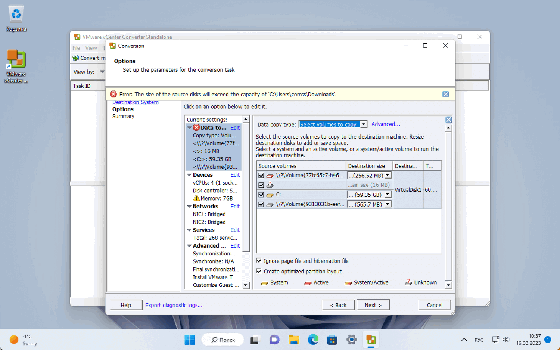Viewport: 560px width, 350px height.
Task: Show hidden system tray icons
Action: pyautogui.click(x=464, y=340)
